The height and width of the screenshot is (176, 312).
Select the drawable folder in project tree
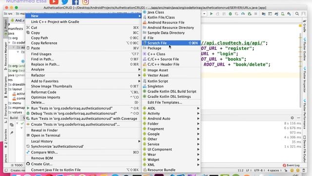point(17,85)
